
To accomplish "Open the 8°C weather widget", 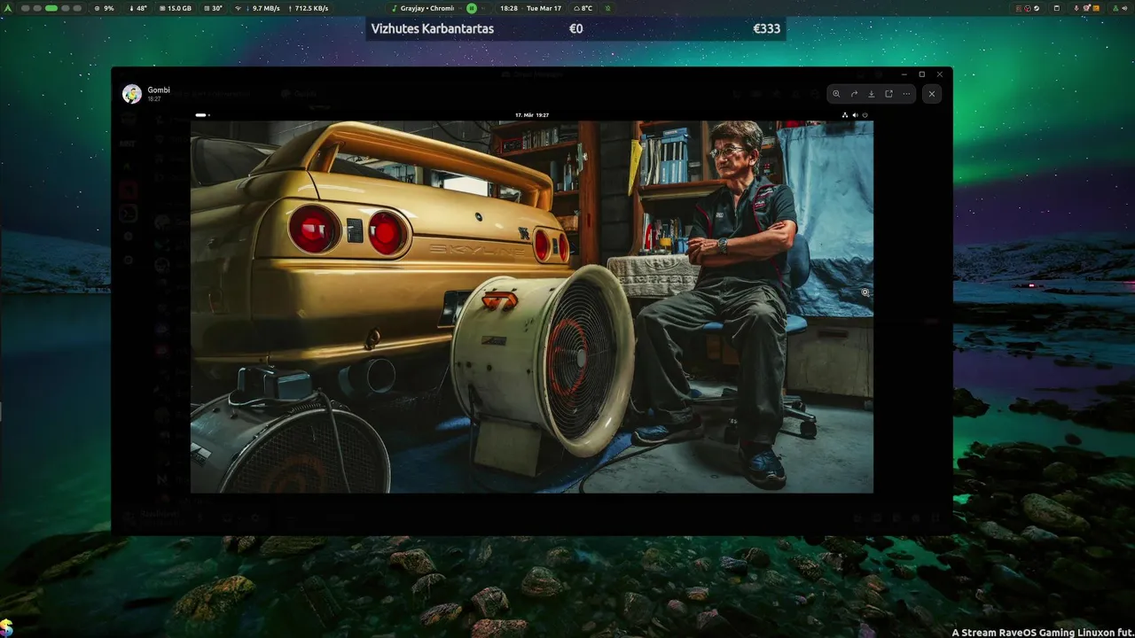I will 582,8.
